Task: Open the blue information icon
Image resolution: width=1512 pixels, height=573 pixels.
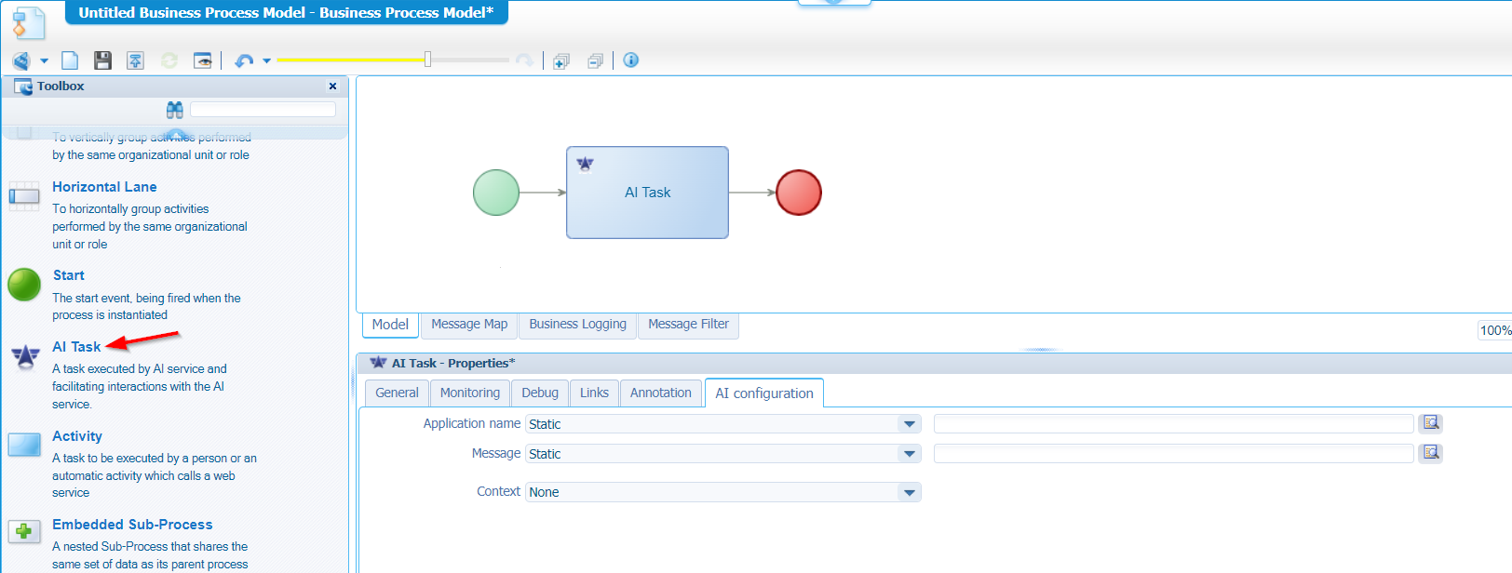Action: [630, 60]
